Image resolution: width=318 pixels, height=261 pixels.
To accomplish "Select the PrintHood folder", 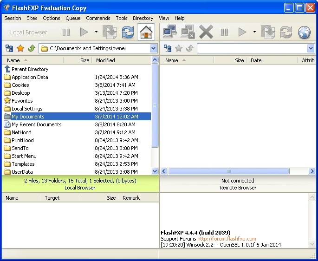I will point(19,140).
